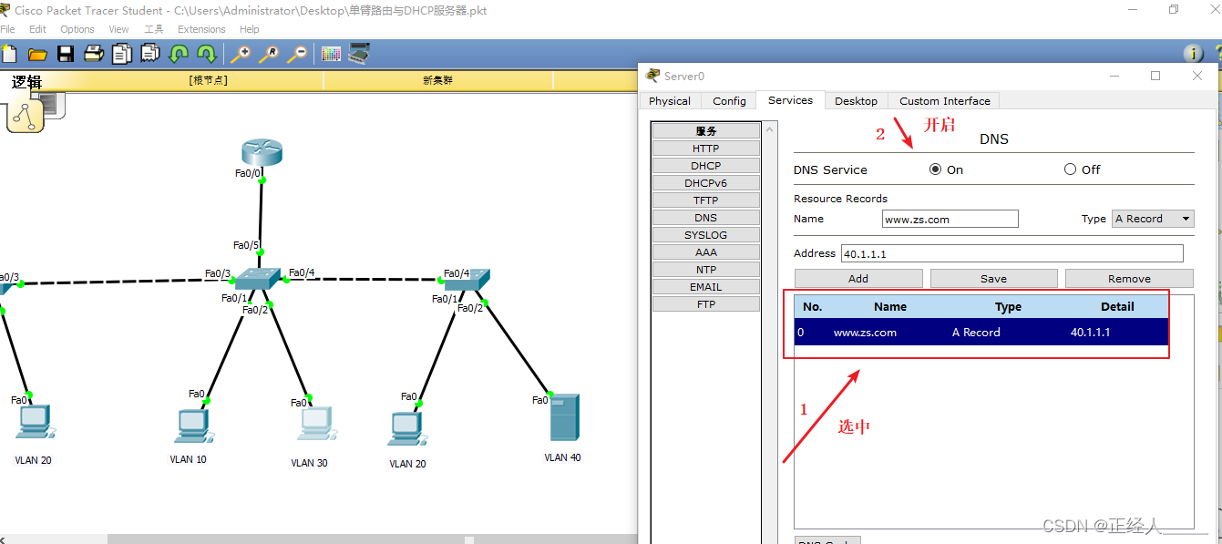This screenshot has height=544, width=1222.
Task: Click the Remove button
Action: (1129, 278)
